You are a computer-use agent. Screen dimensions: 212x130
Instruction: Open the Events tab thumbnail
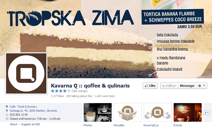[x=188, y=112]
